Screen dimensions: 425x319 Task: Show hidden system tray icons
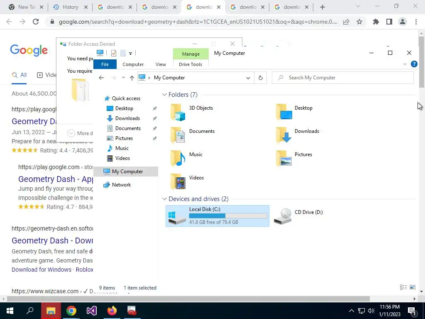(351, 311)
